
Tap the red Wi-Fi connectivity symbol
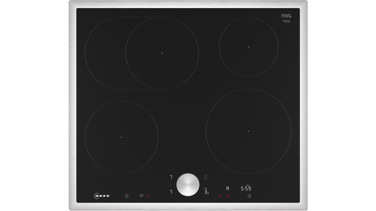[149, 195]
